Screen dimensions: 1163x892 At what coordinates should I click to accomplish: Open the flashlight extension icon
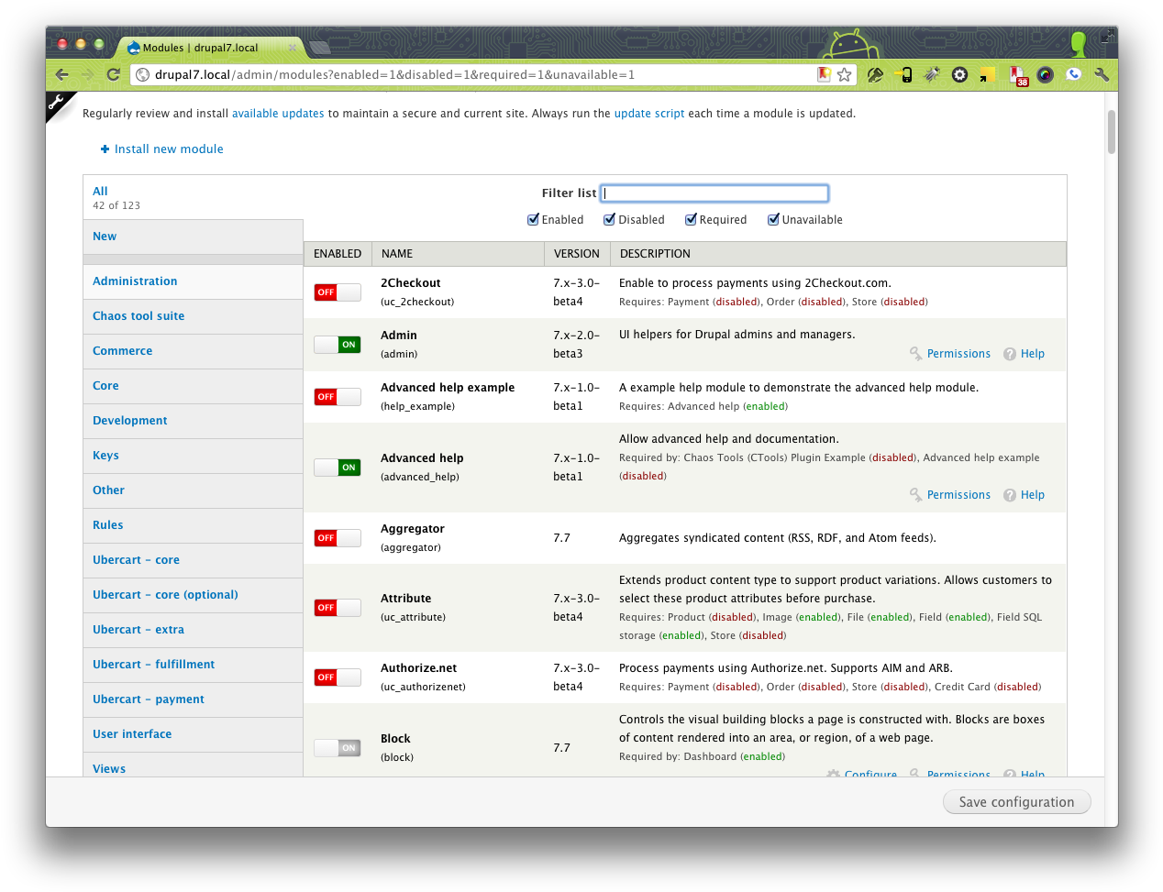(875, 75)
